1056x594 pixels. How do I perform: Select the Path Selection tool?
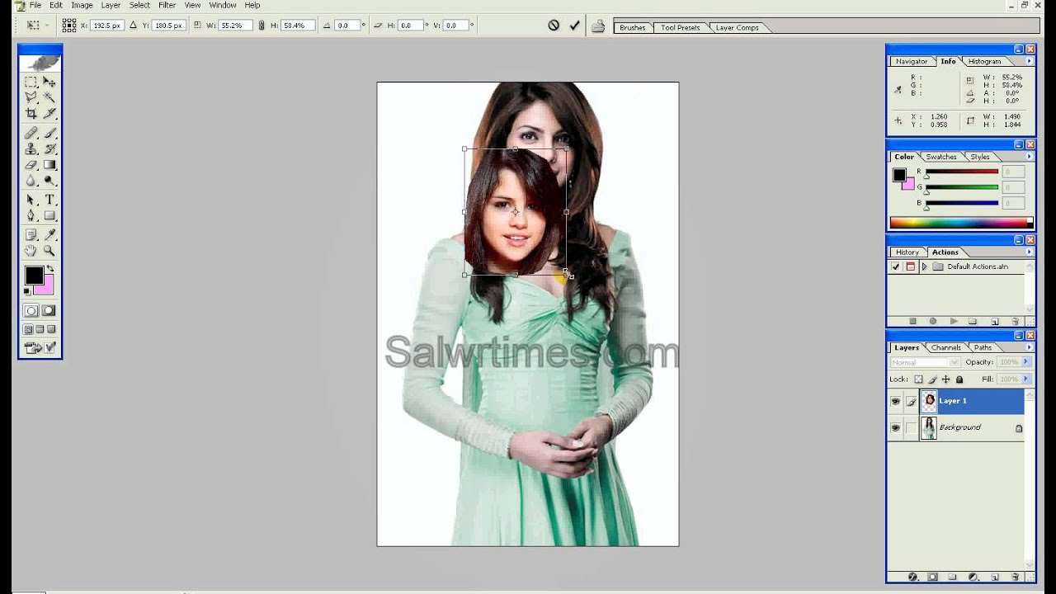31,200
